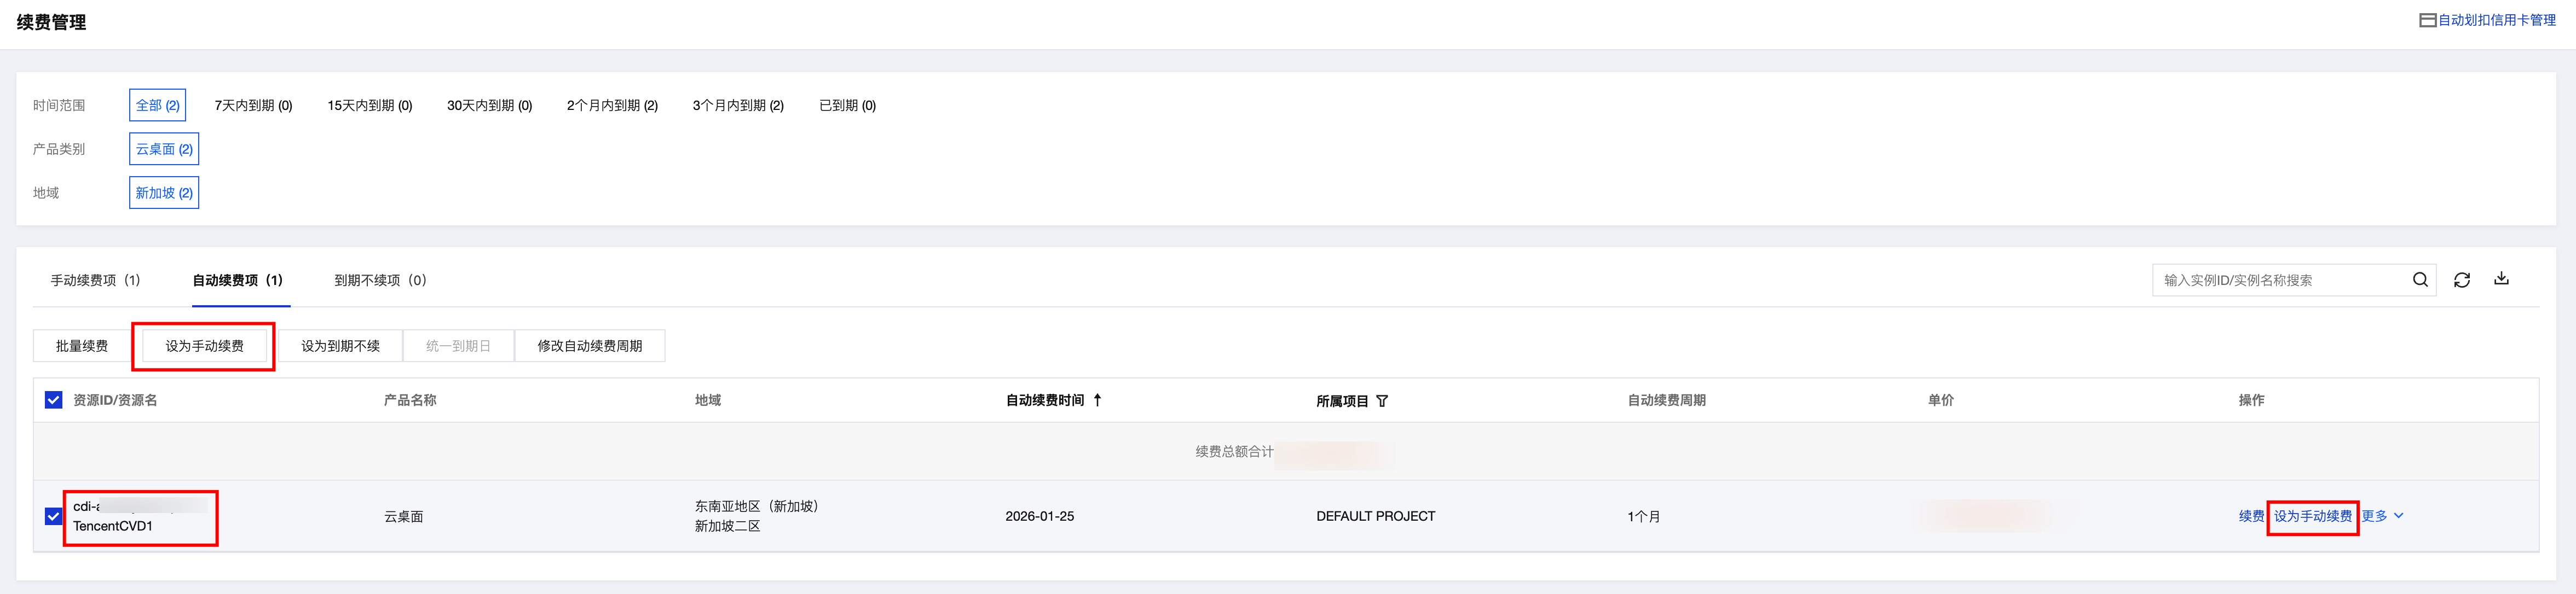Click row's 设为手动续费 link
Screen dimensions: 2576x594
tap(2312, 516)
